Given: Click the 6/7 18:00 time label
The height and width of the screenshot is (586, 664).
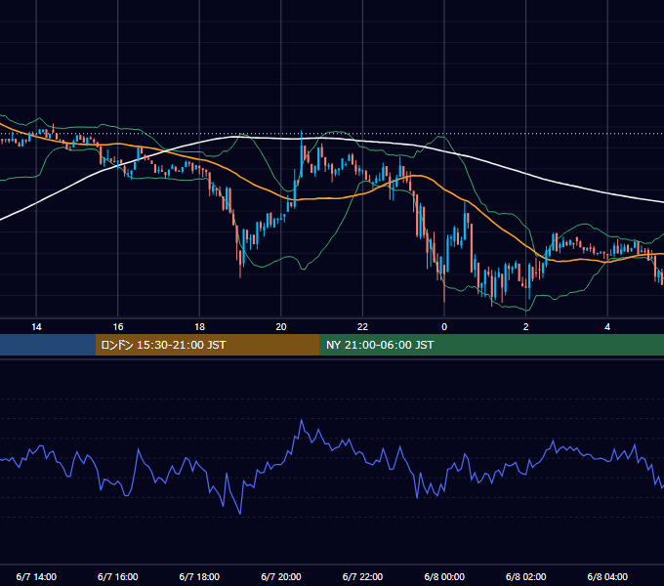Looking at the screenshot, I should (199, 577).
